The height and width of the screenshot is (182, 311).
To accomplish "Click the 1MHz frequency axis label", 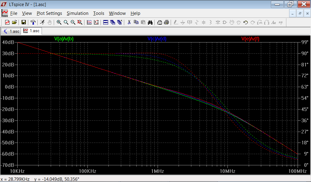I will click(x=157, y=171).
